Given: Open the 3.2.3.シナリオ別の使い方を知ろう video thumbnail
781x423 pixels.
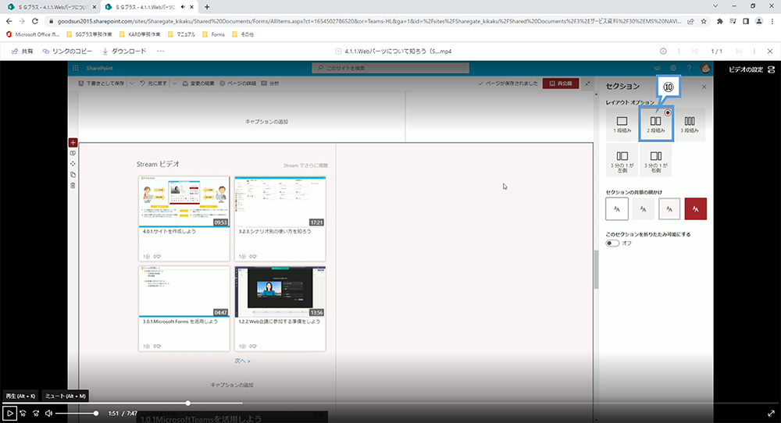Looking at the screenshot, I should (280, 201).
